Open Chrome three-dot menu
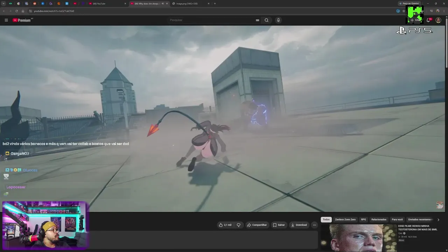 [x=444, y=11]
